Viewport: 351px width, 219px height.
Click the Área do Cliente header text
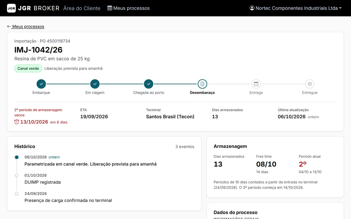coord(82,8)
